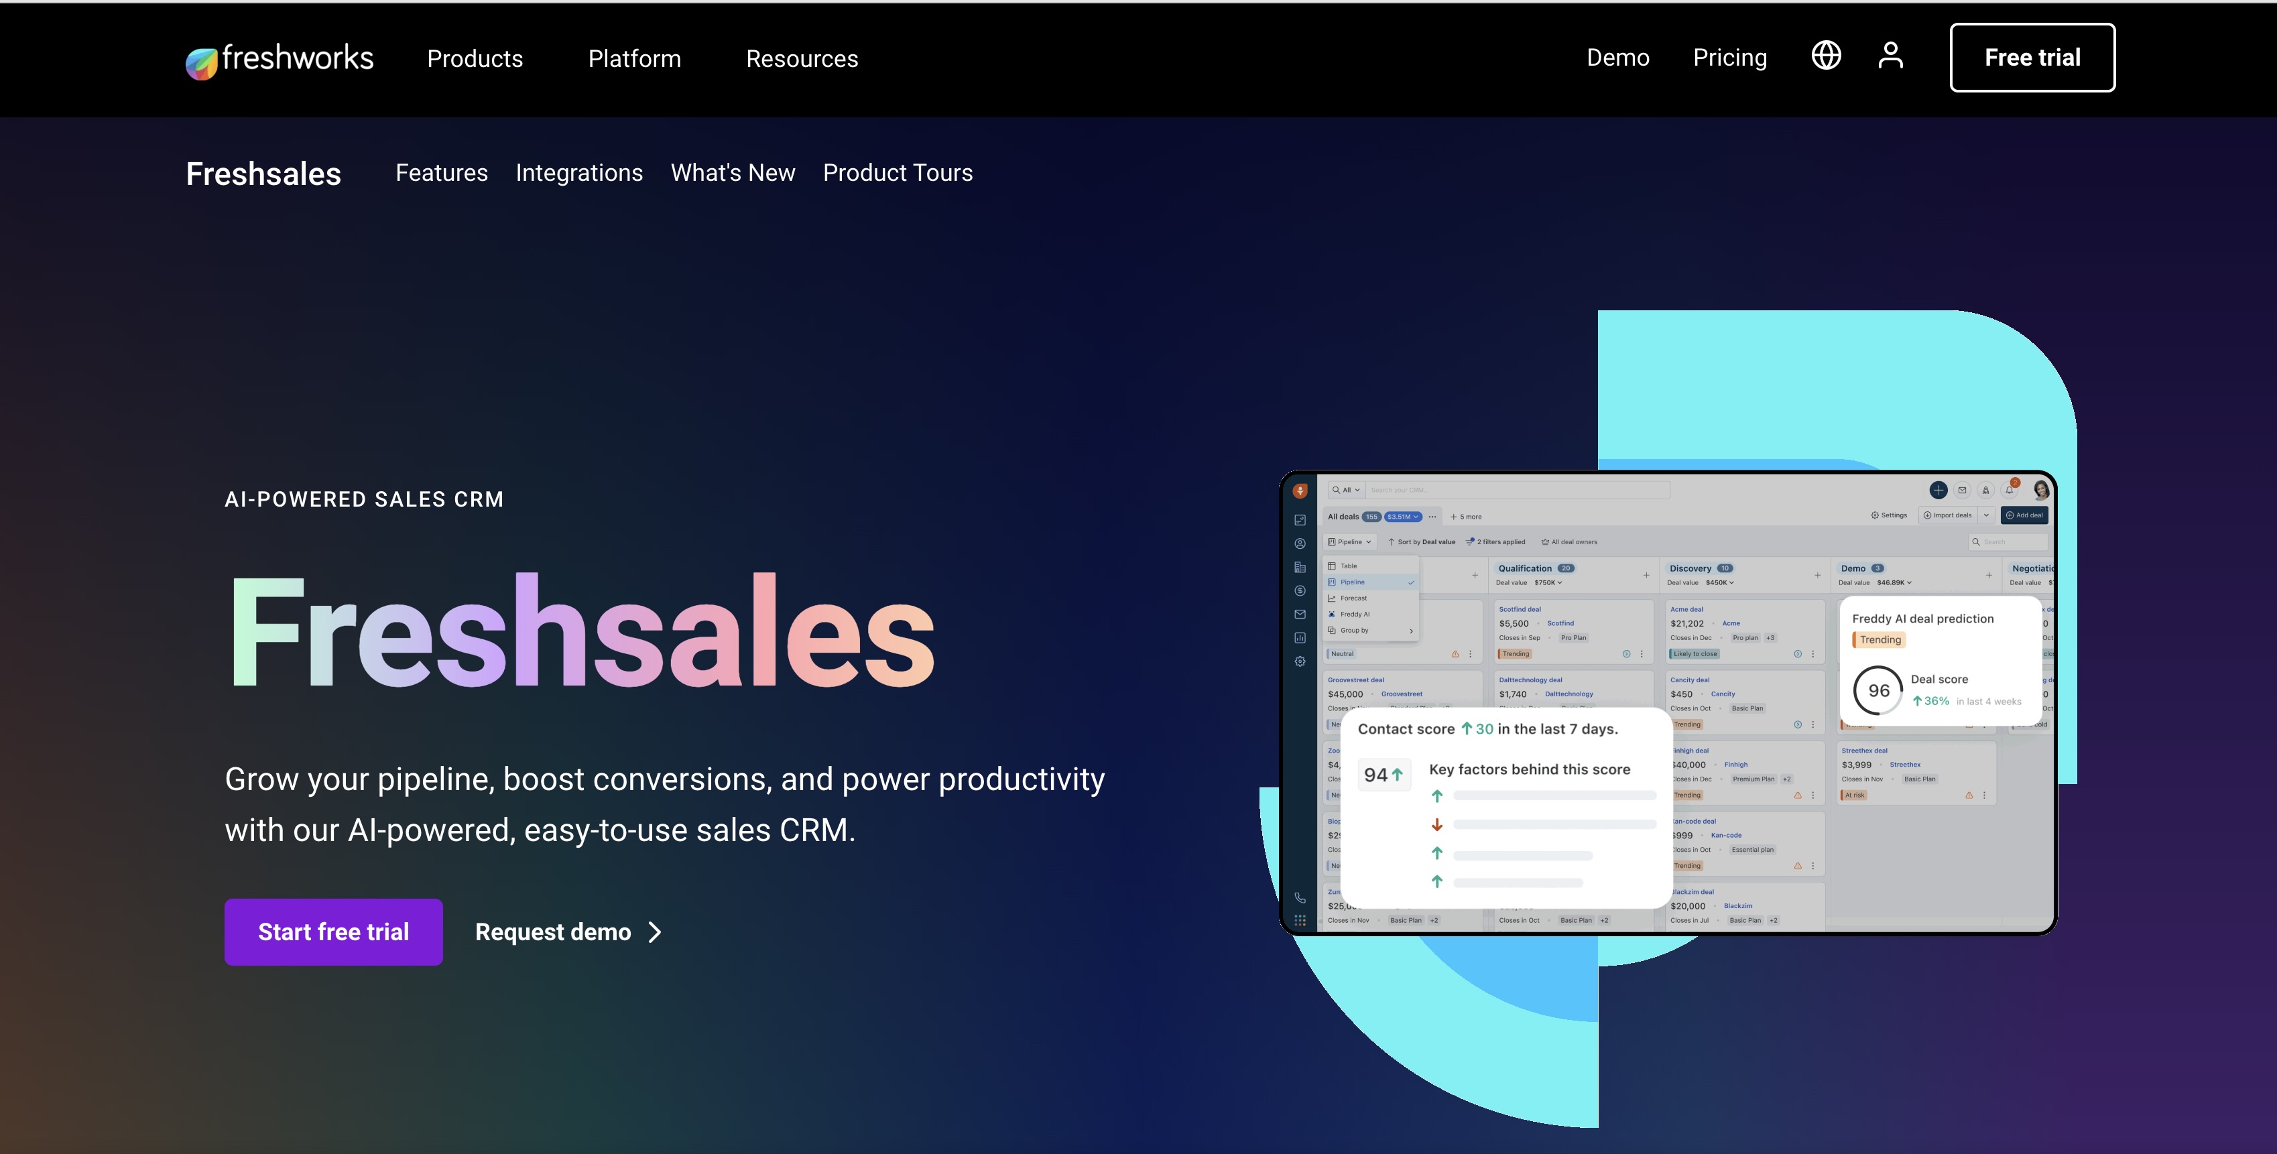
Task: Select the deals dollar icon in the sidebar
Action: point(1300,591)
